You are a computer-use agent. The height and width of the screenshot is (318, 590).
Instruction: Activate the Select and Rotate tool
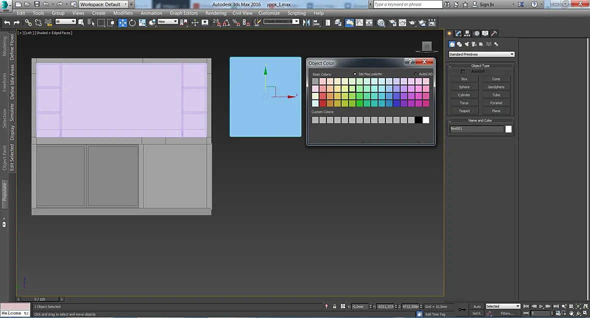tap(132, 22)
